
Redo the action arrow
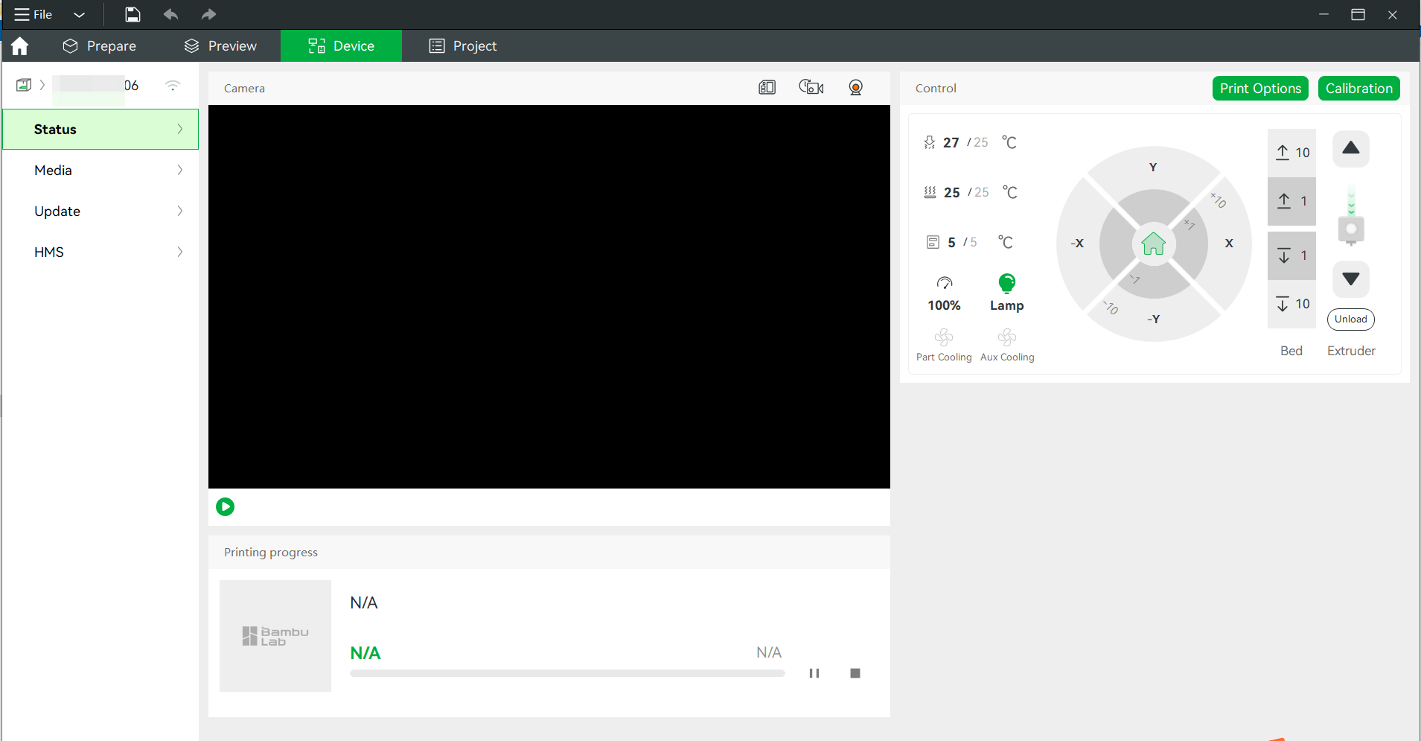pyautogui.click(x=208, y=14)
